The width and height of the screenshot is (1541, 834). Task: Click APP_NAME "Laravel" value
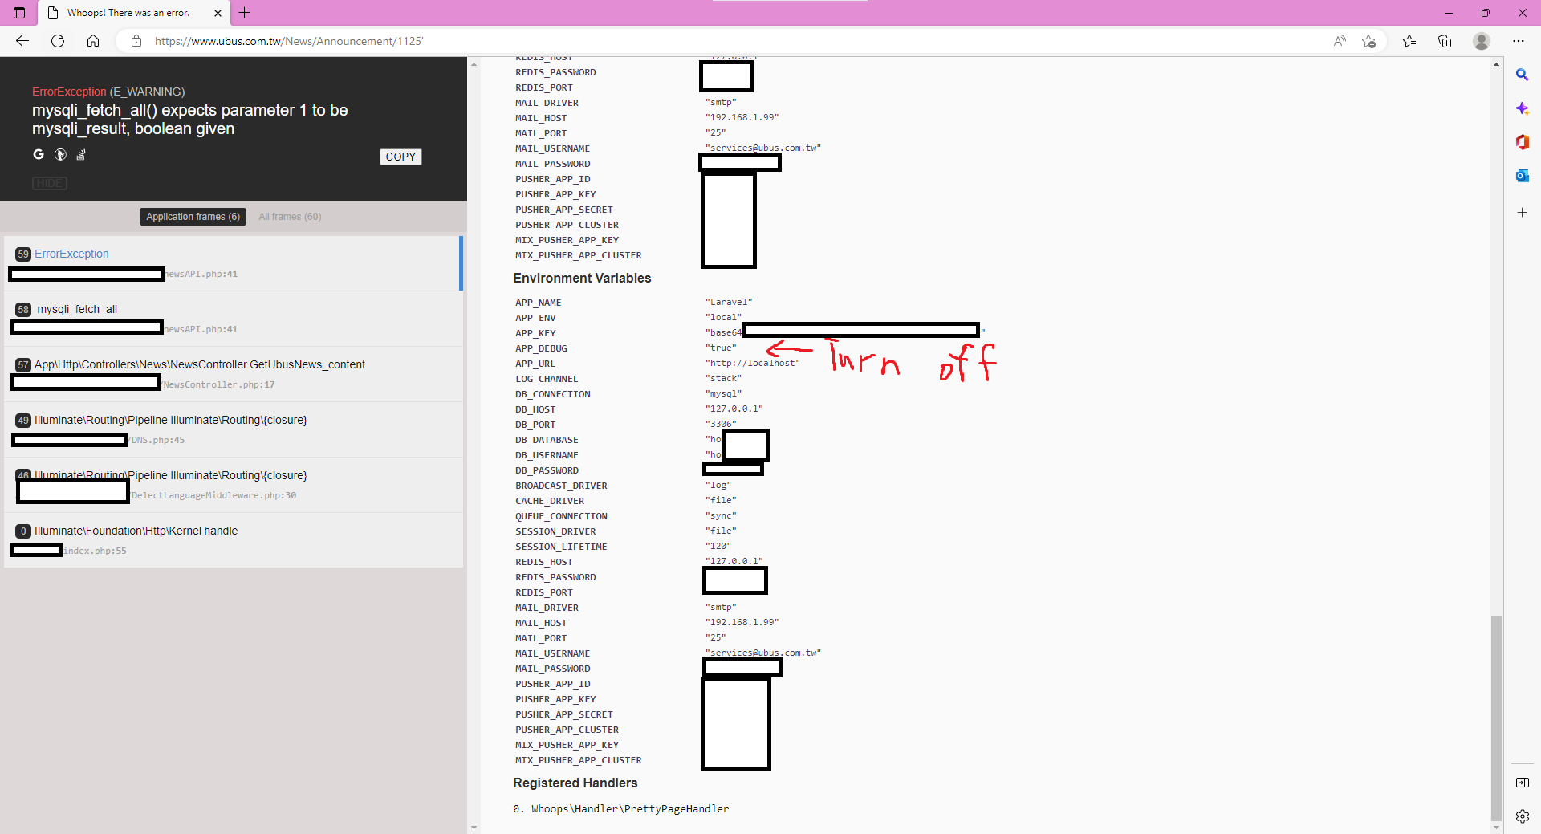pyautogui.click(x=729, y=302)
